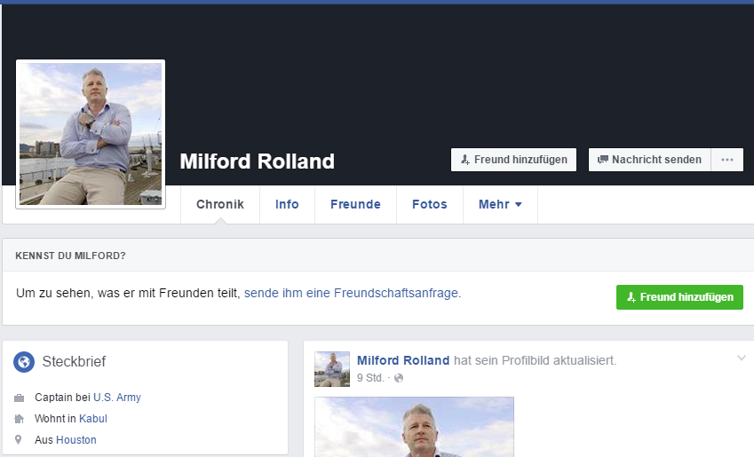Click the Milford Rolland cover name
This screenshot has height=457, width=754.
(257, 162)
